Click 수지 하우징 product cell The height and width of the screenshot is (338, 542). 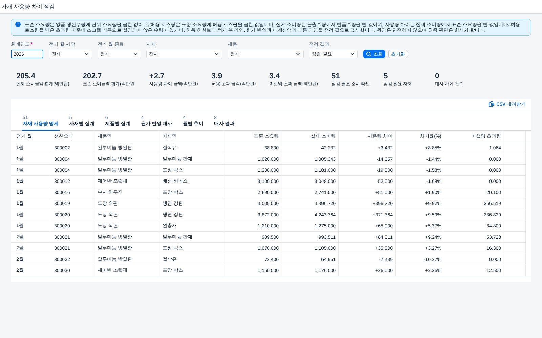127,192
